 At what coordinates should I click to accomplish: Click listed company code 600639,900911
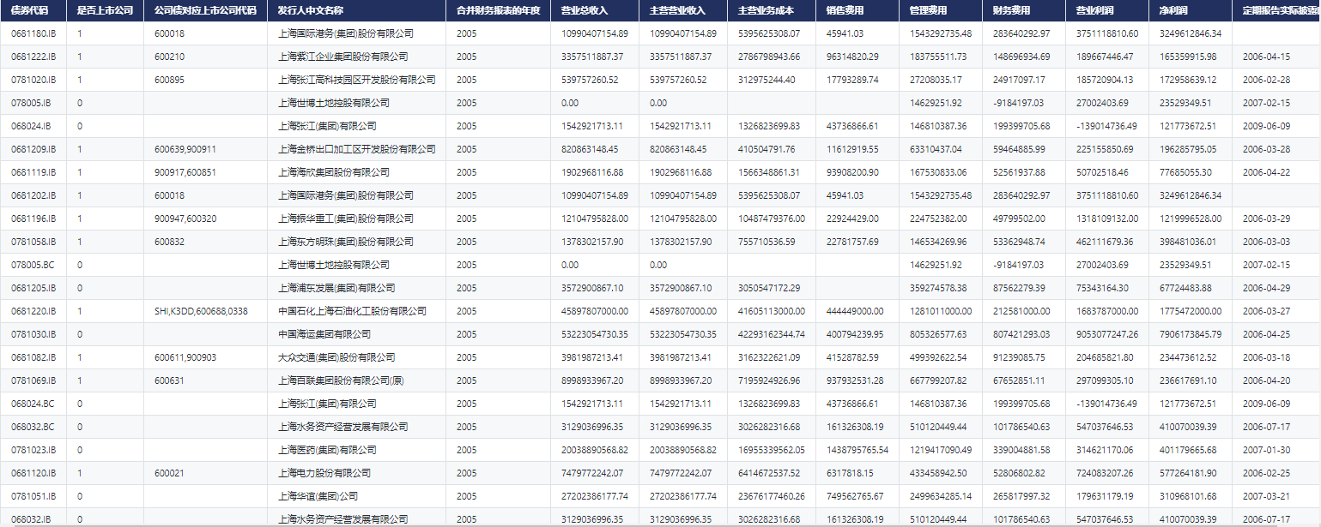click(x=185, y=149)
